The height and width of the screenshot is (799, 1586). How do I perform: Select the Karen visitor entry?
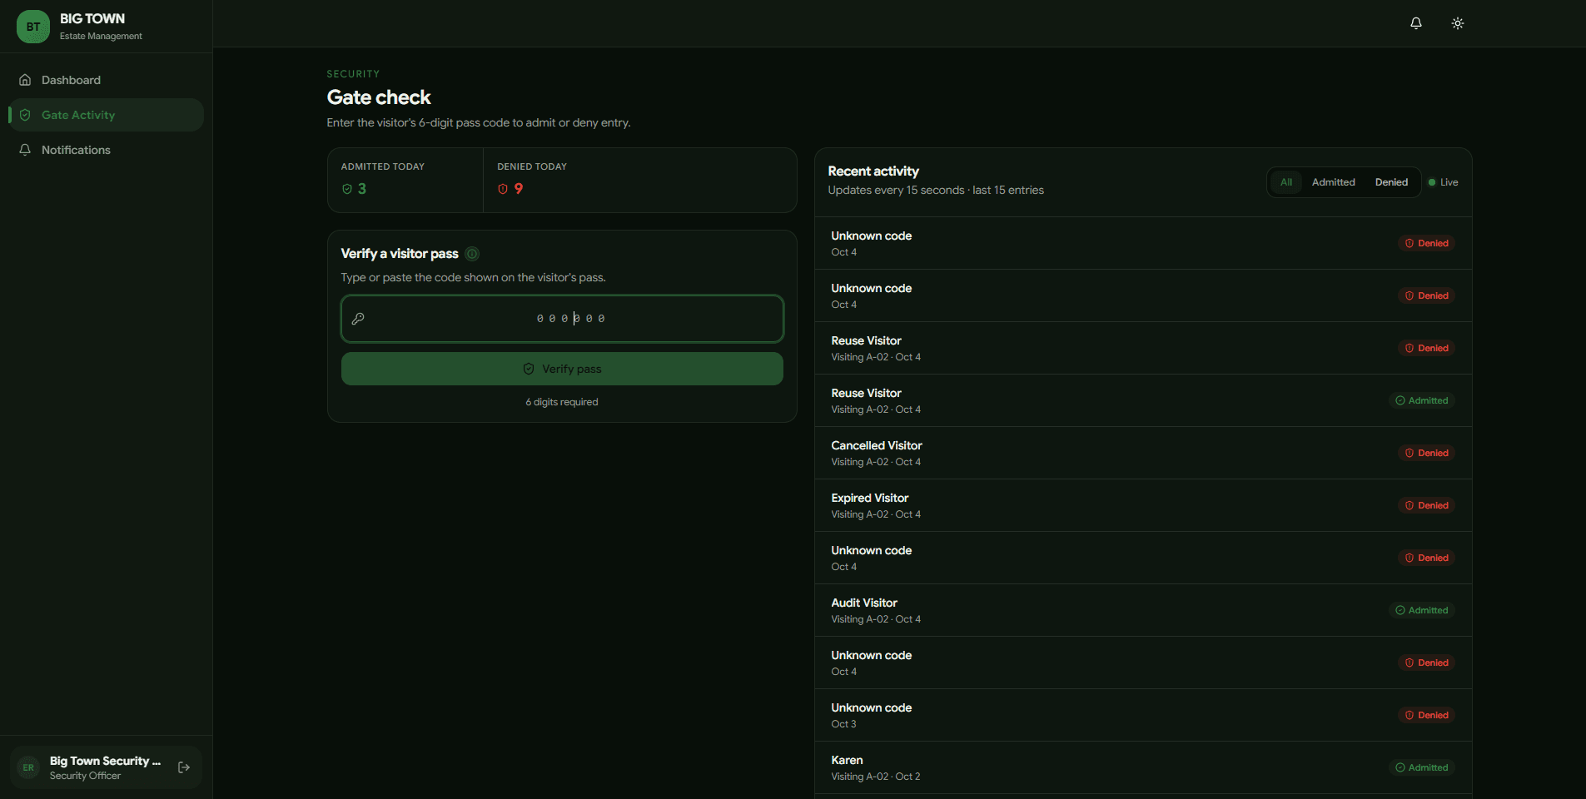1143,767
